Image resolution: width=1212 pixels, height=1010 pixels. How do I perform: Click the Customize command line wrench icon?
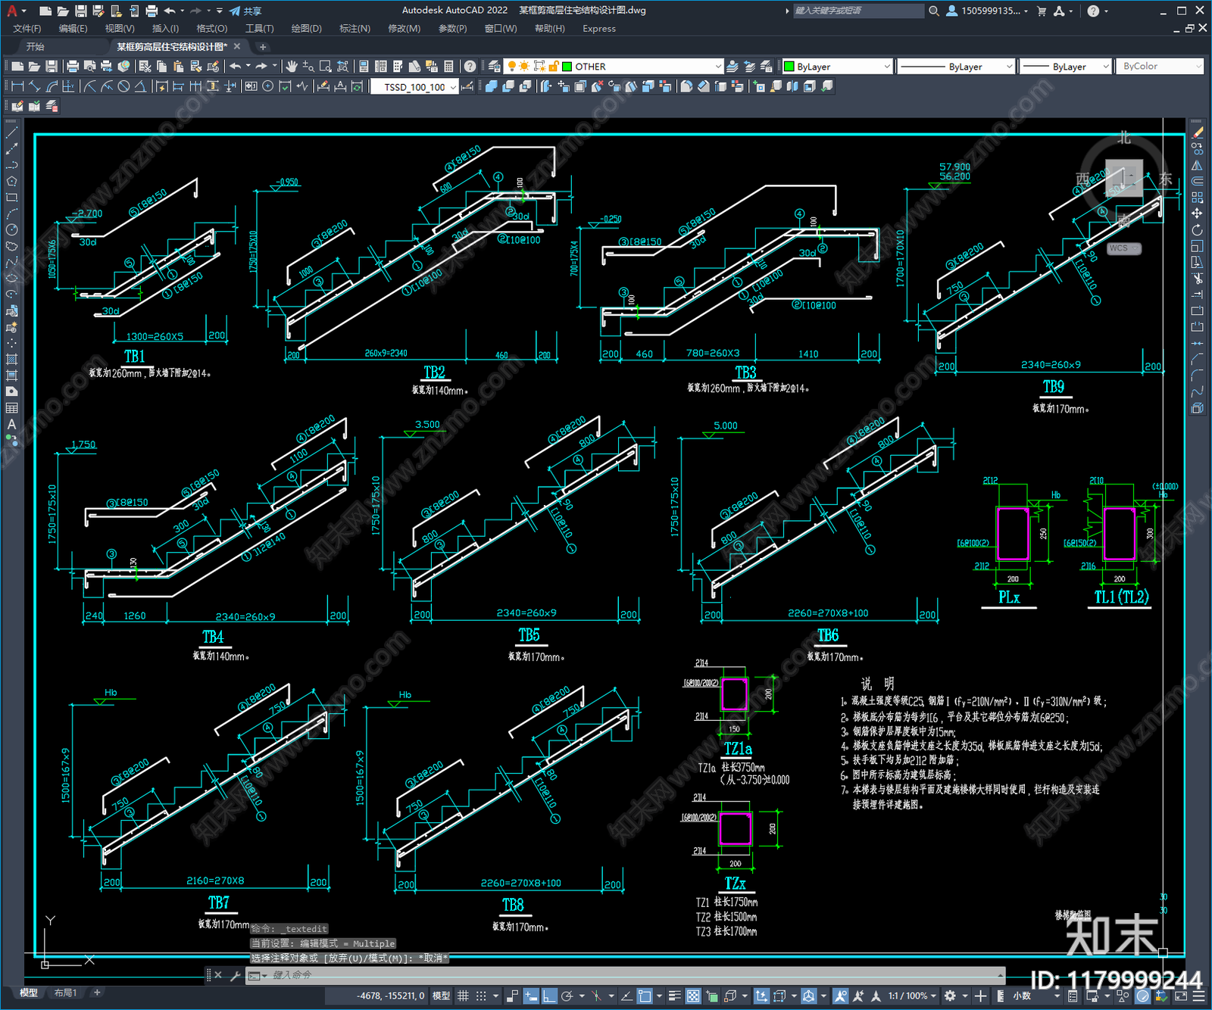(235, 975)
